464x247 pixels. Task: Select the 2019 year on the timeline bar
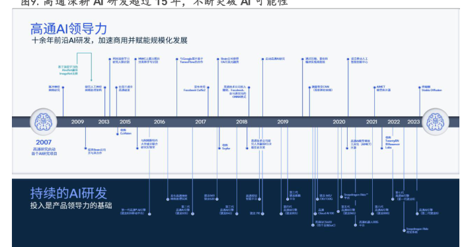[283, 122]
